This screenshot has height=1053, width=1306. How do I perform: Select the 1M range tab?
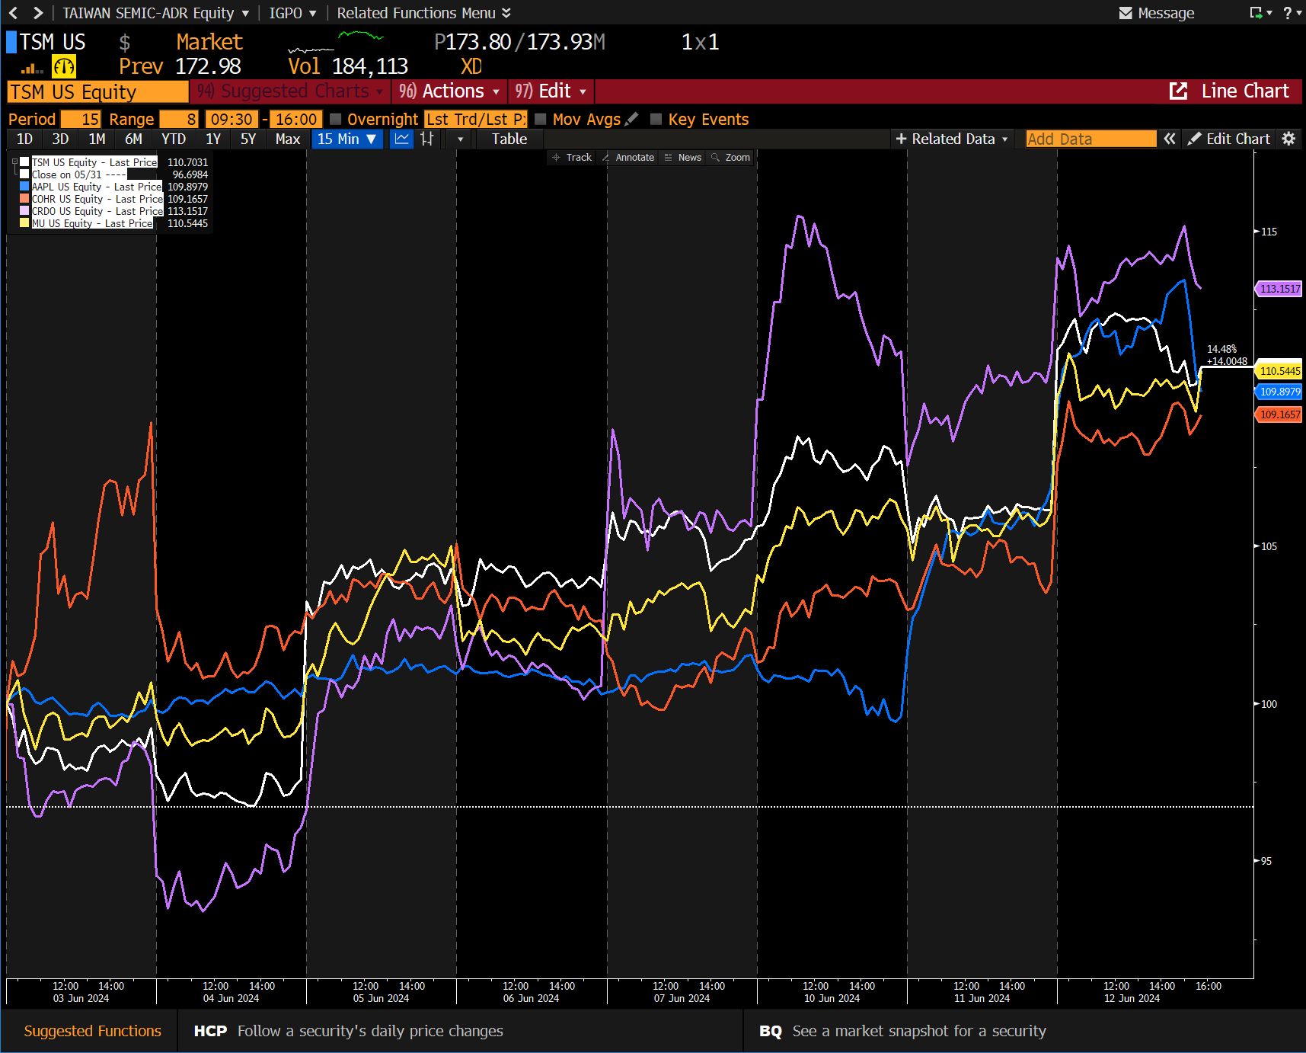point(97,139)
